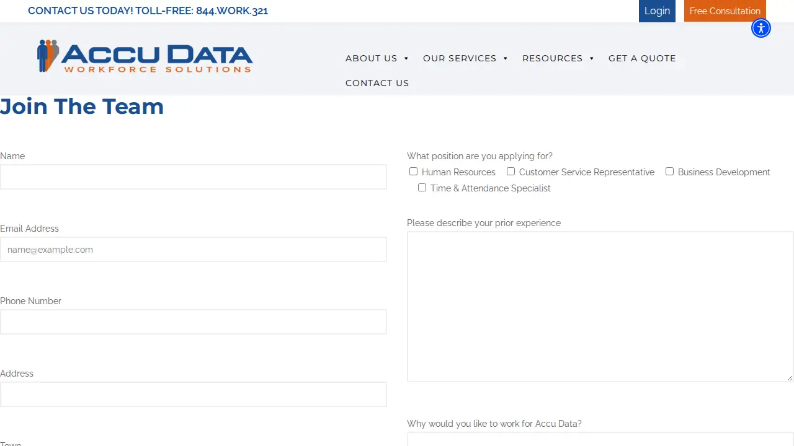Open the Resources menu
The width and height of the screenshot is (794, 446).
(552, 58)
